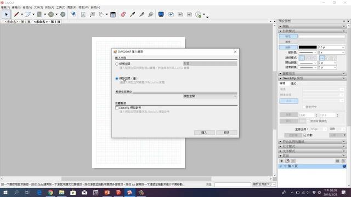Toggle the Stroke button in Shape Style
The height and width of the screenshot is (197, 351).
click(x=288, y=47)
